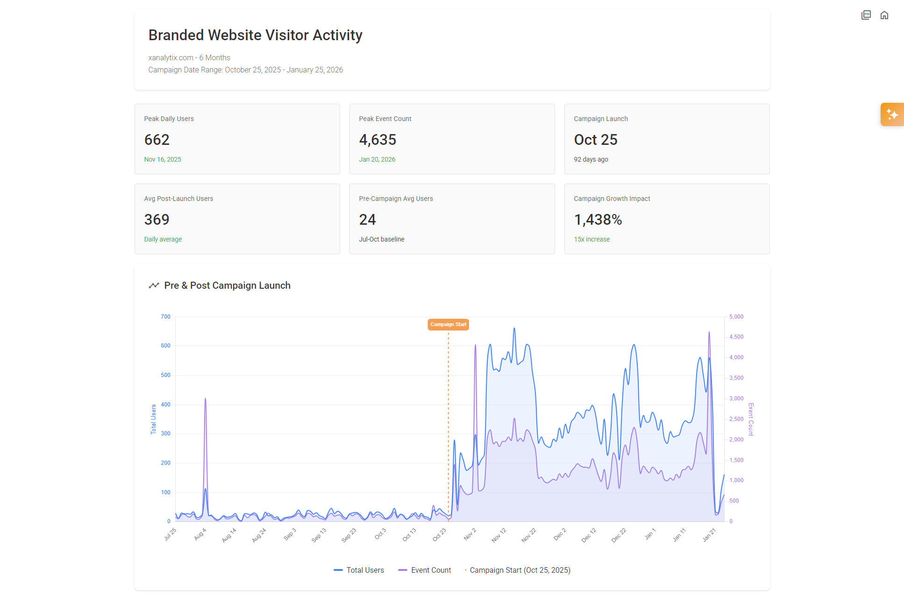Click the Nov 16, 2025 date label

pos(163,159)
